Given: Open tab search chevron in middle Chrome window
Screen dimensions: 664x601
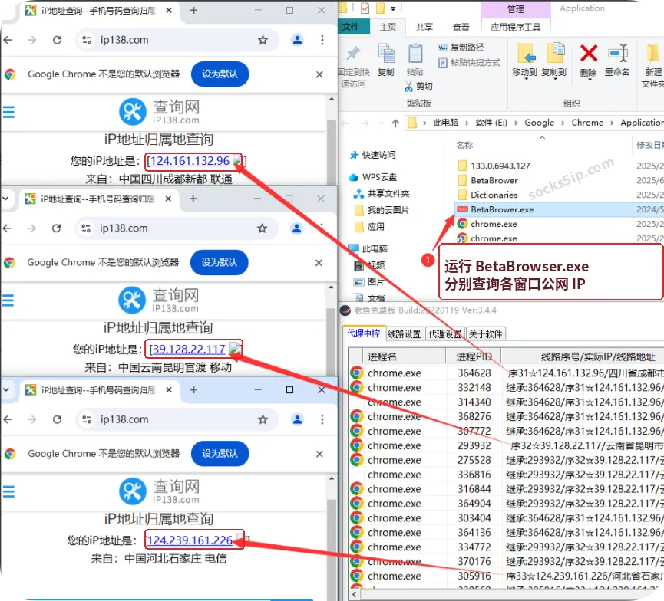Looking at the screenshot, I should [x=5, y=199].
